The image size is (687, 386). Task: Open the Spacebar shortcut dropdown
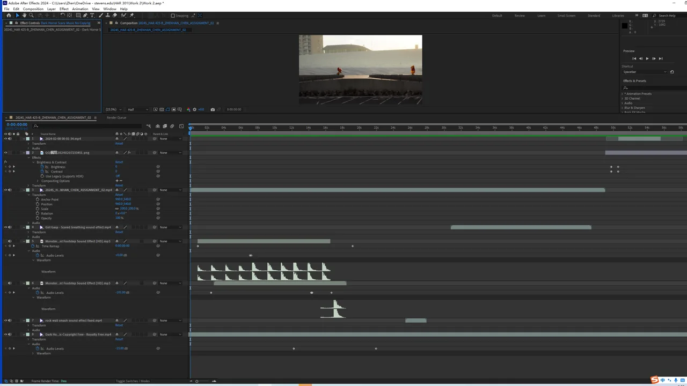tap(645, 72)
